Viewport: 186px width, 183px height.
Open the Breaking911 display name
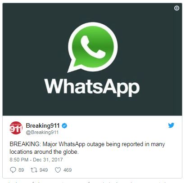[x=43, y=125]
